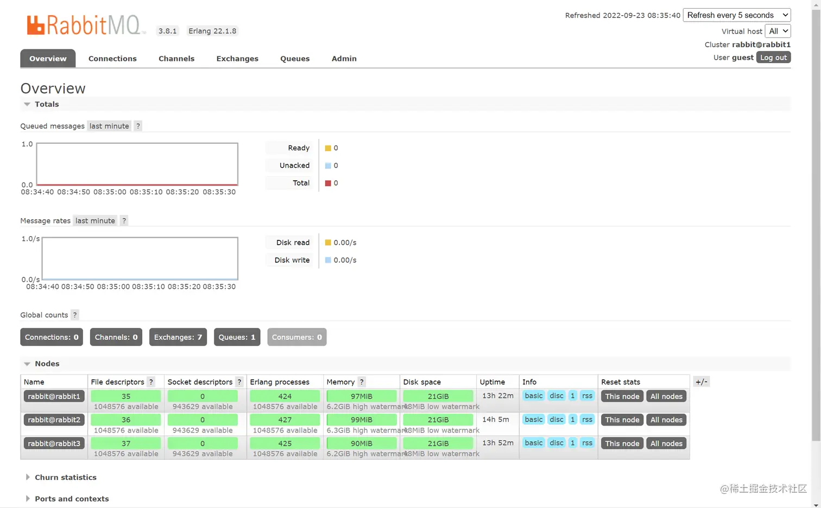This screenshot has height=508, width=821.
Task: Open help for Global counts
Action: 75,315
